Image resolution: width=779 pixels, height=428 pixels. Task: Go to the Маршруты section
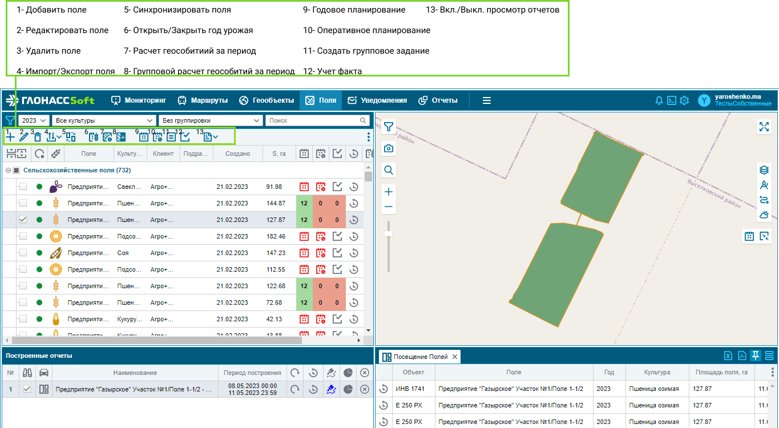(203, 100)
